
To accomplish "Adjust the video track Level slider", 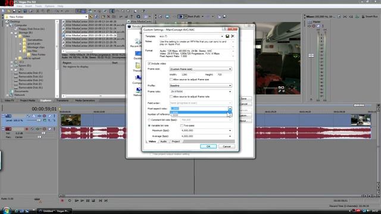I will [x=39, y=120].
